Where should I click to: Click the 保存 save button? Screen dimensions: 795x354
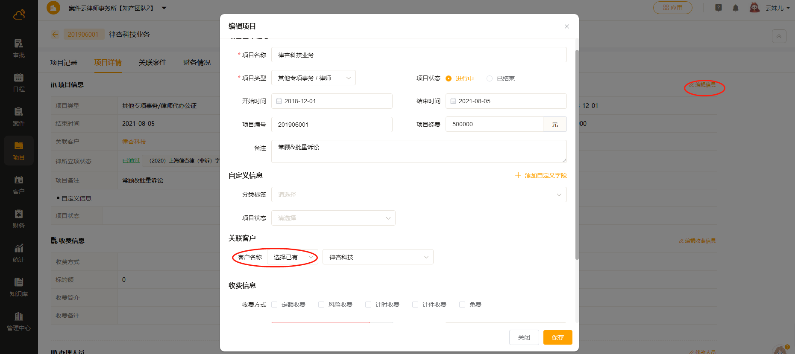pos(557,337)
